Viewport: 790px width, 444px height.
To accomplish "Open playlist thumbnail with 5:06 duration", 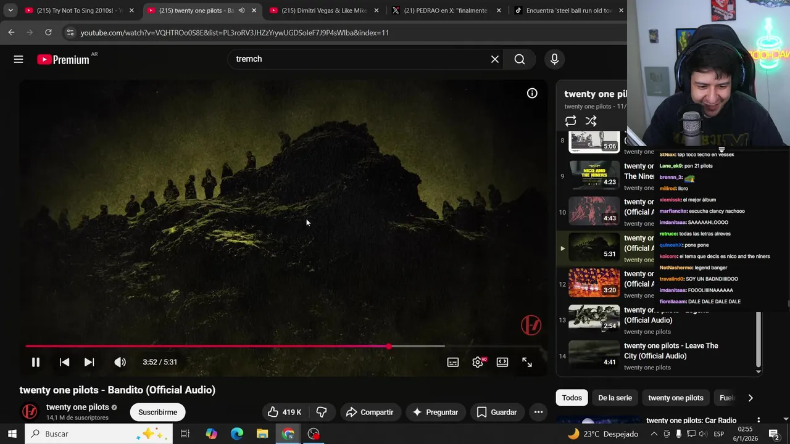I will point(594,141).
